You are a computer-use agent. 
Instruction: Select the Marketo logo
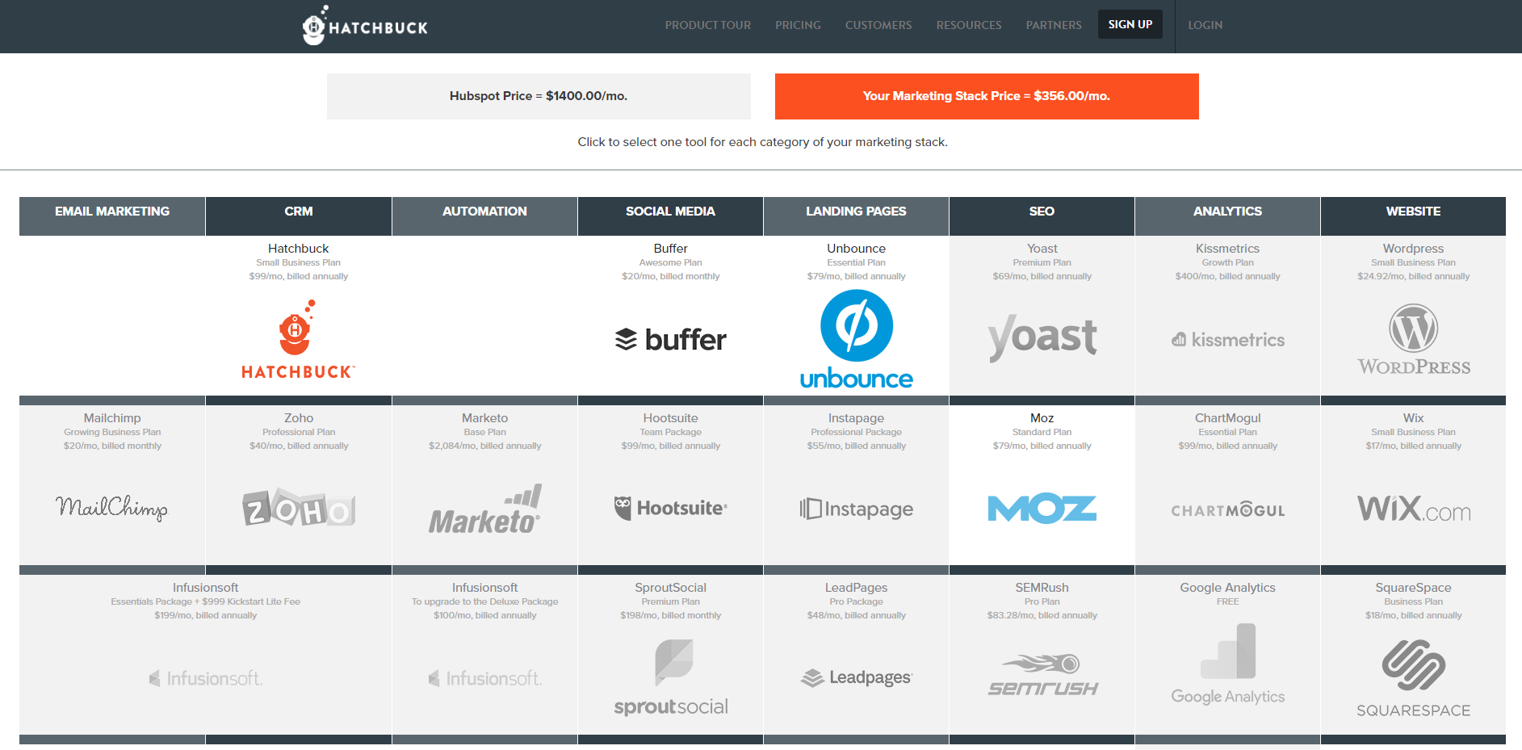point(484,509)
